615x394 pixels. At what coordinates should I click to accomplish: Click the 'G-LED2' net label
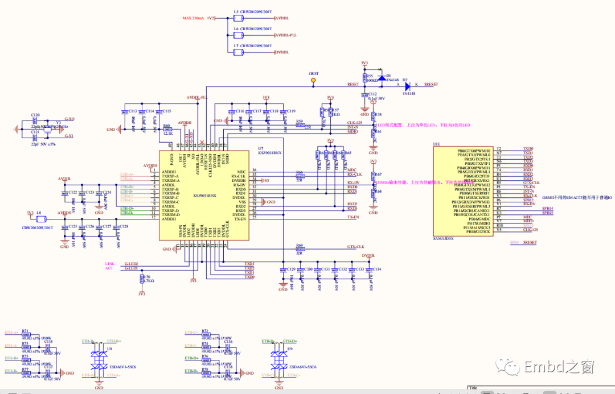click(131, 264)
